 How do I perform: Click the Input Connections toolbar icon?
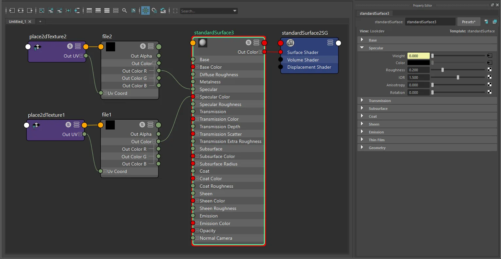[12, 11]
